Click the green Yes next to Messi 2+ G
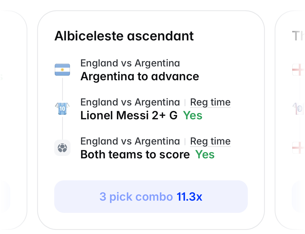This screenshot has width=305, height=234. (x=192, y=115)
